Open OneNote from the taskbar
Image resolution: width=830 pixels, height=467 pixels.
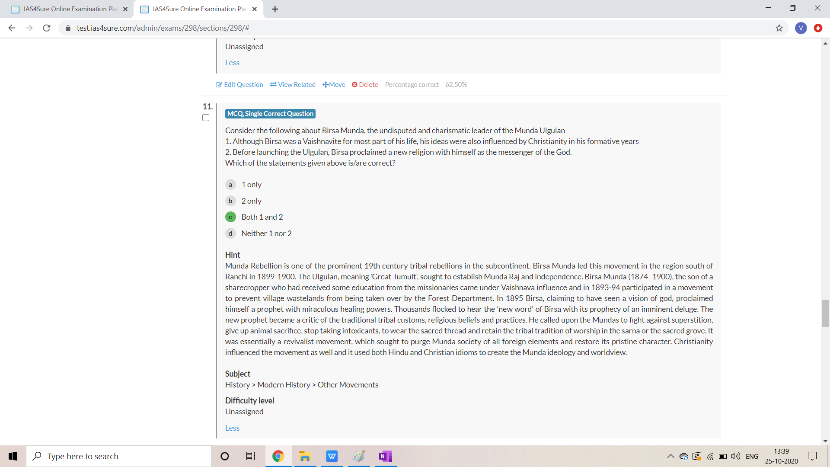pos(385,456)
